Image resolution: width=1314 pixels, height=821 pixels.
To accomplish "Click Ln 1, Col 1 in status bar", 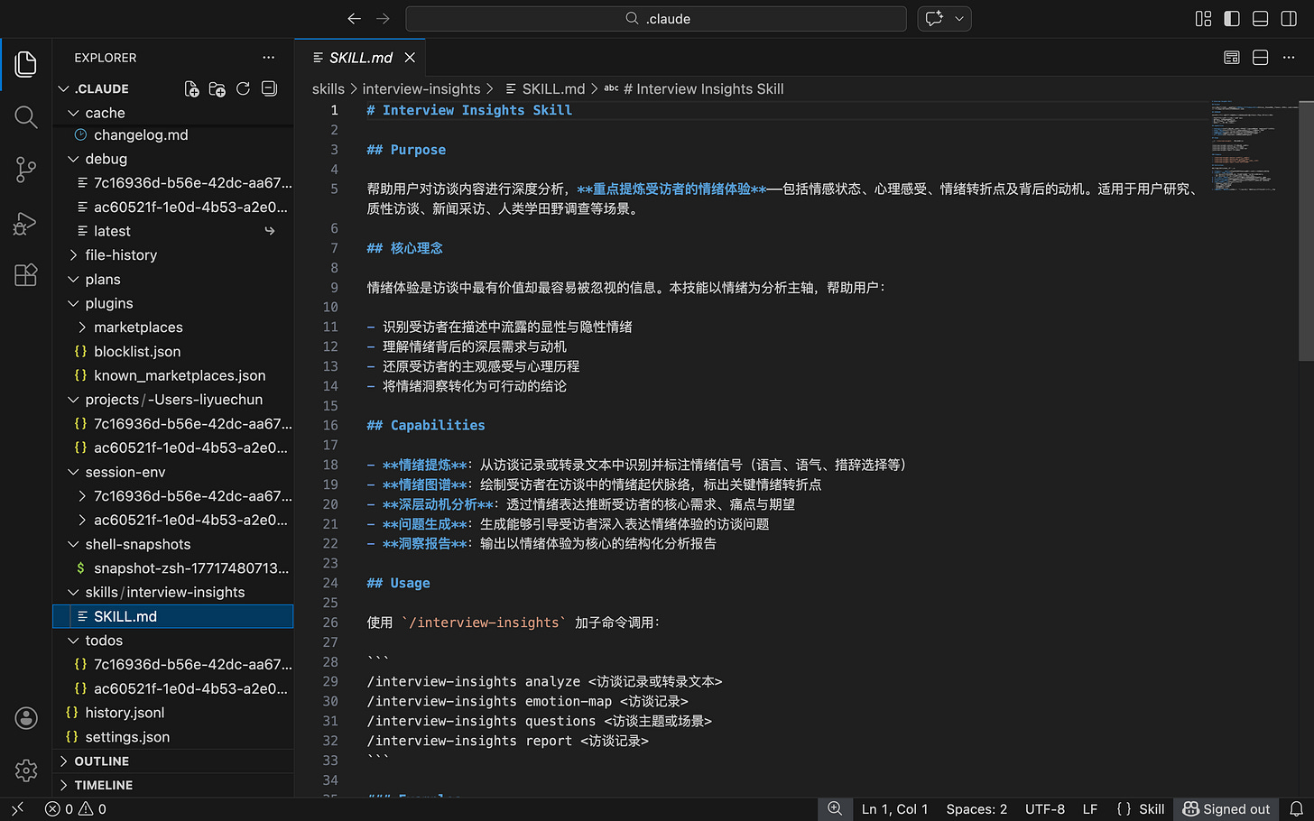I will (x=894, y=809).
